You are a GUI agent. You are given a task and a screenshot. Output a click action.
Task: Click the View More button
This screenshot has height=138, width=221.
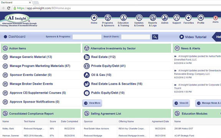[x=92, y=103]
